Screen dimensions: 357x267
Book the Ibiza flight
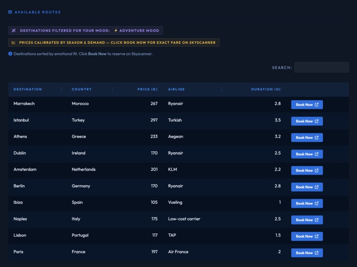tap(307, 204)
